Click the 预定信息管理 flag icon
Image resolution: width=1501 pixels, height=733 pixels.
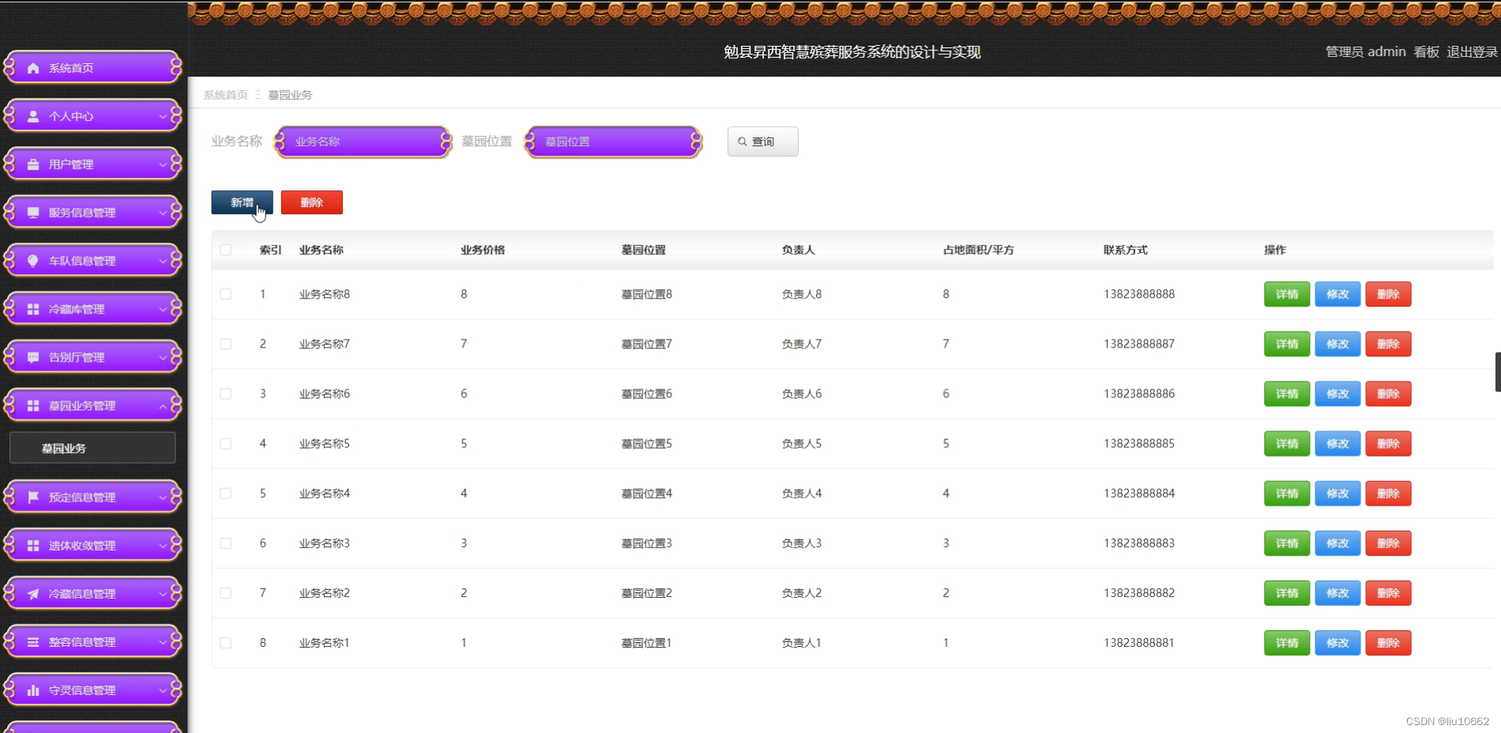tap(32, 497)
